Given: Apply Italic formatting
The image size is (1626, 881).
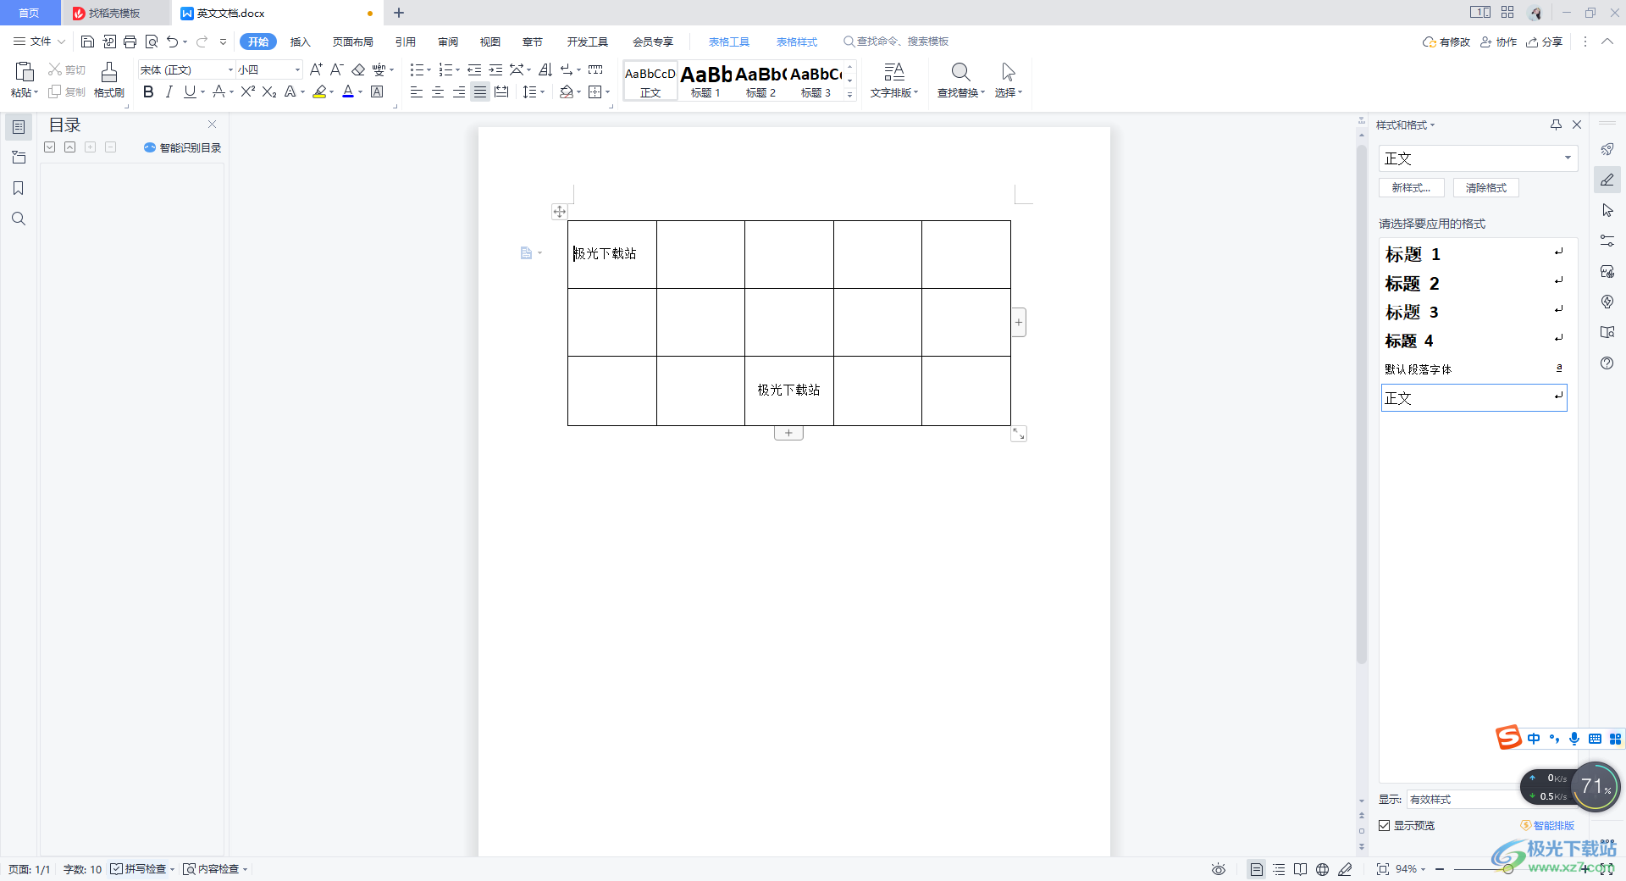Looking at the screenshot, I should point(169,91).
